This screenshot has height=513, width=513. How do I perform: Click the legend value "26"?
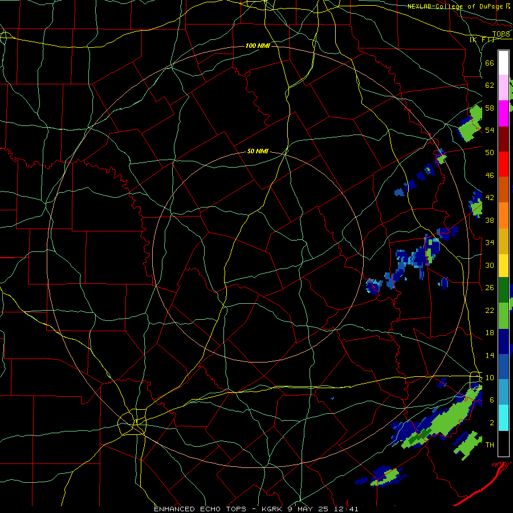point(490,288)
